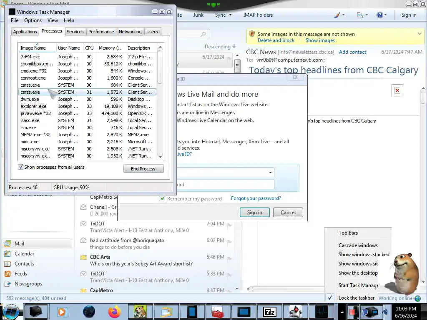
Task: Click Sign in button in Live ID dialog
Action: [255, 212]
